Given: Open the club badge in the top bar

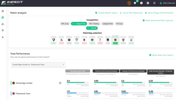Looking at the screenshot, I should tap(129, 3).
